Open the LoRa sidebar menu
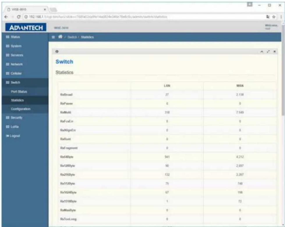This screenshot has height=227, width=285. [x=12, y=127]
